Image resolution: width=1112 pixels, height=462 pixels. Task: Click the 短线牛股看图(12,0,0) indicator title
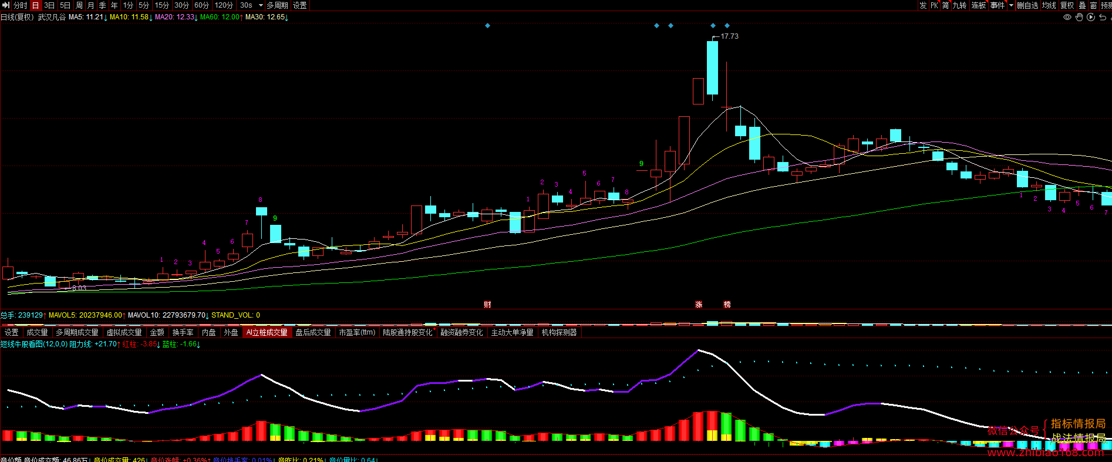pos(34,344)
